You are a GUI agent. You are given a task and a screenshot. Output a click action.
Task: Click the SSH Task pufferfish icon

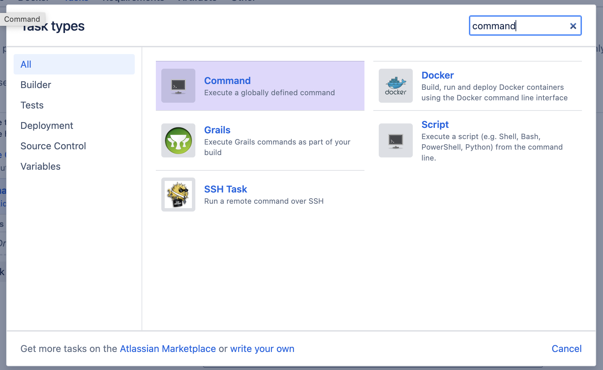click(178, 195)
